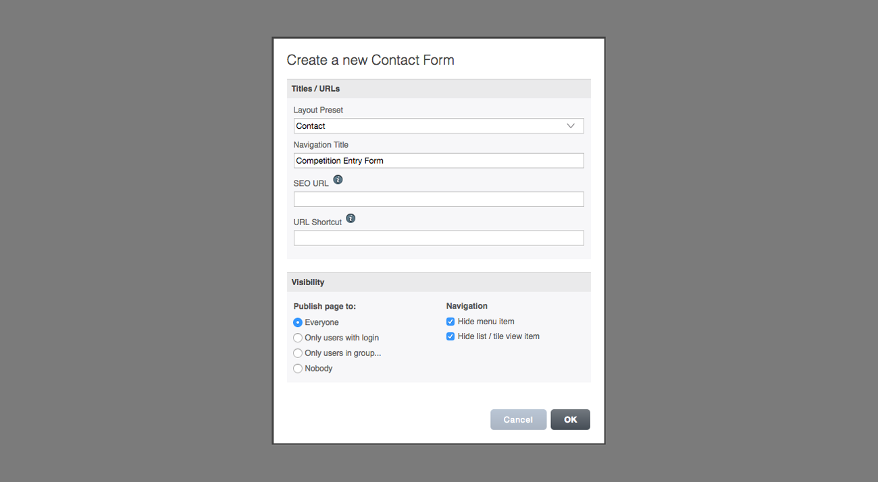
Task: Click the Layout Preset label
Action: tap(318, 110)
